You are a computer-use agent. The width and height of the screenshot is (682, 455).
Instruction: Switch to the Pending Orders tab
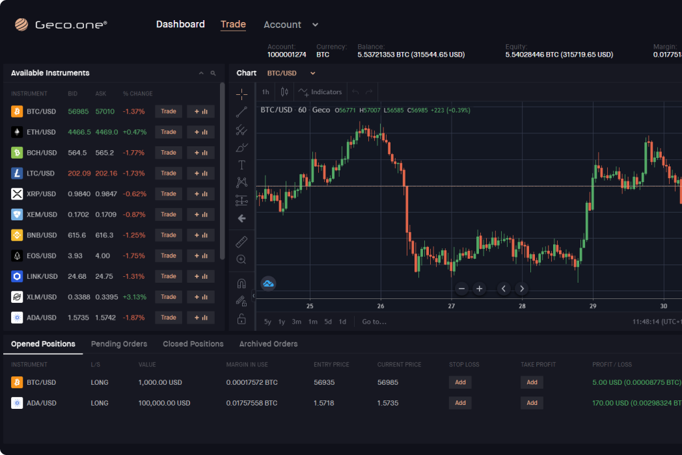119,343
